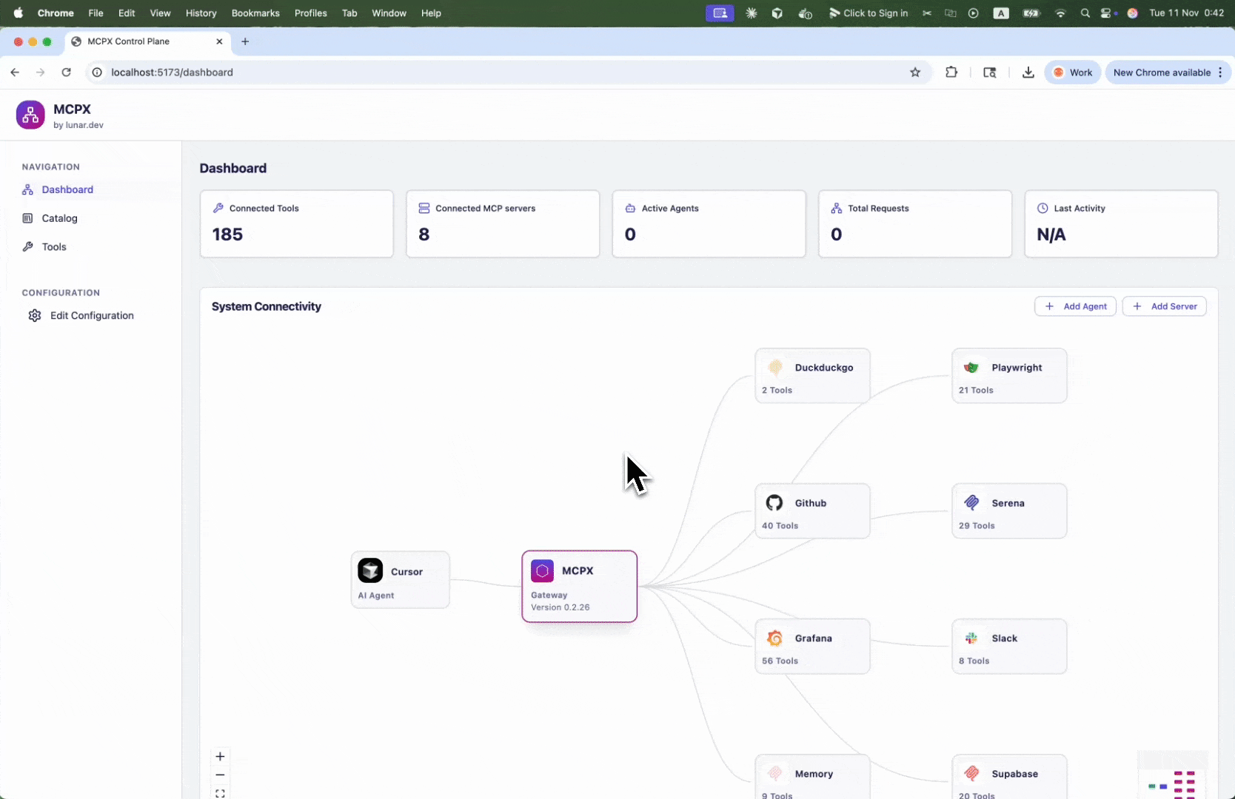The image size is (1235, 799).
Task: Select the Github server node icon
Action: point(774,502)
